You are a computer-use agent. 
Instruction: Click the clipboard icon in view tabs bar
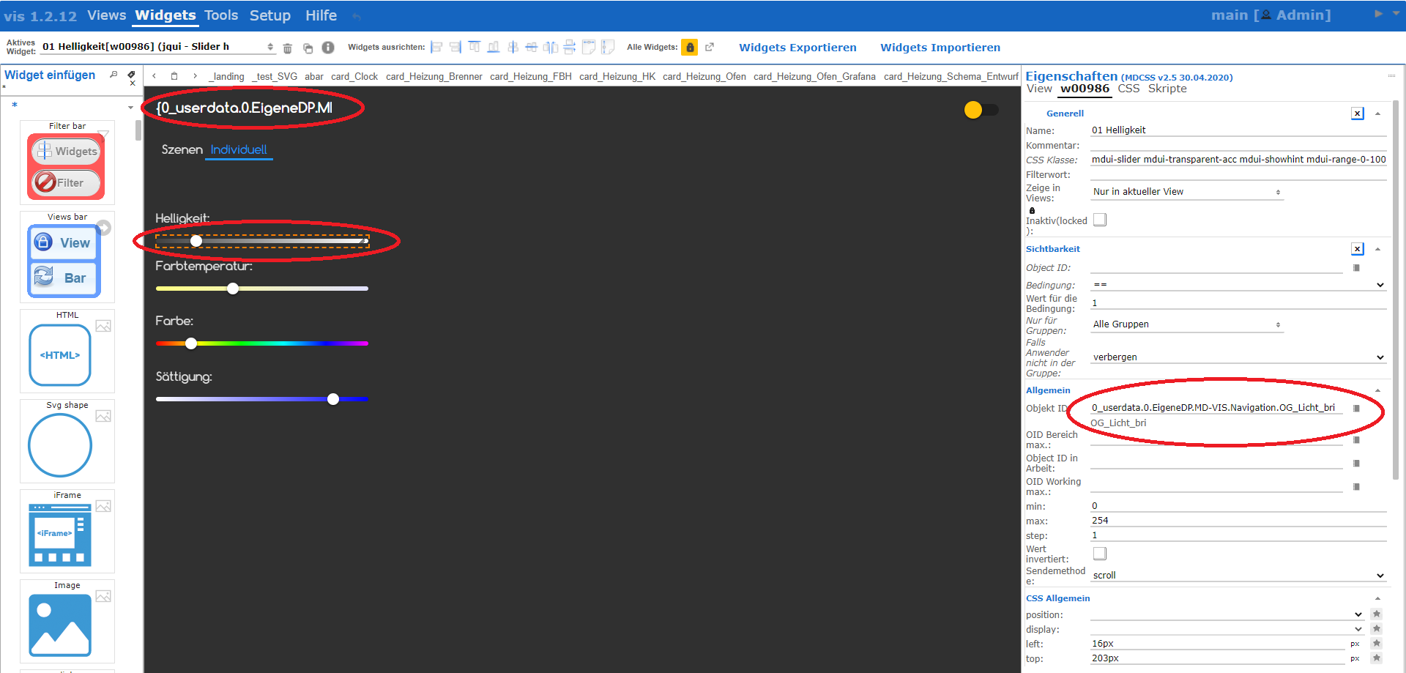click(x=174, y=76)
